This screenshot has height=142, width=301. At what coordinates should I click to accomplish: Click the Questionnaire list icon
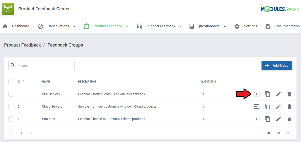pos(191,26)
